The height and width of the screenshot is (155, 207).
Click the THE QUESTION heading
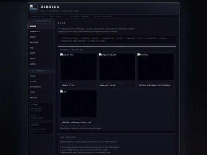(68, 137)
